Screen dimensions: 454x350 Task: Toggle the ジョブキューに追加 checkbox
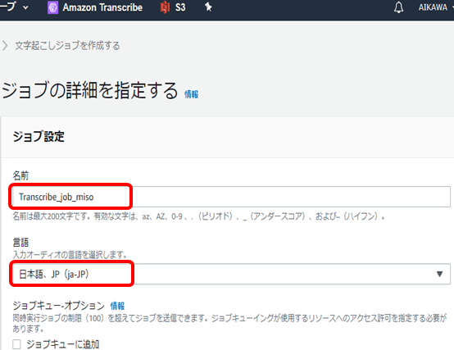(x=16, y=344)
